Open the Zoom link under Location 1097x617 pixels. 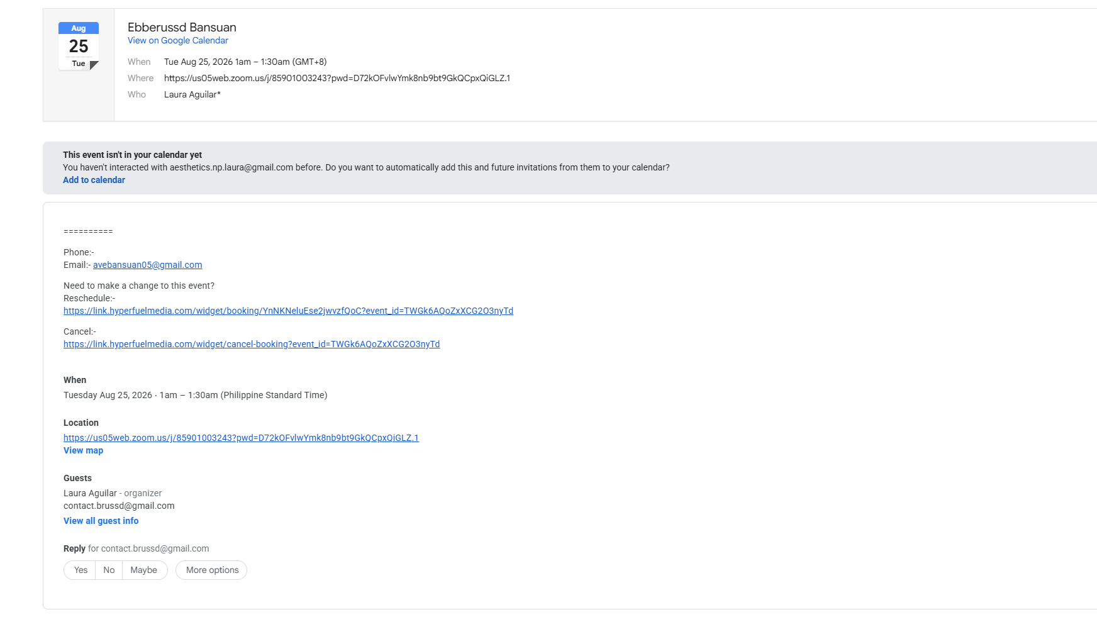[x=241, y=438]
